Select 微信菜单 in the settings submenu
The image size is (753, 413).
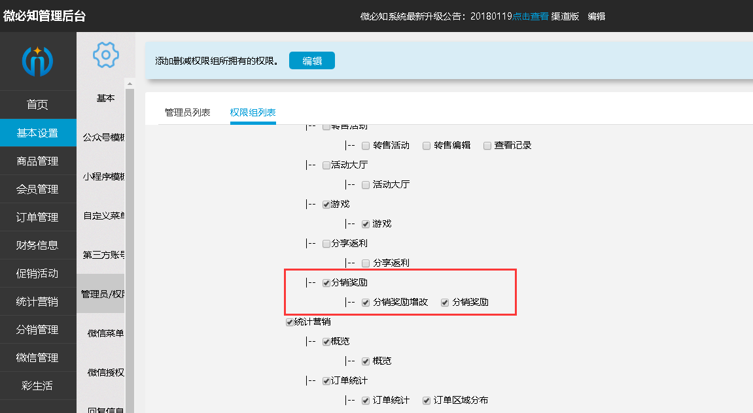tap(105, 333)
